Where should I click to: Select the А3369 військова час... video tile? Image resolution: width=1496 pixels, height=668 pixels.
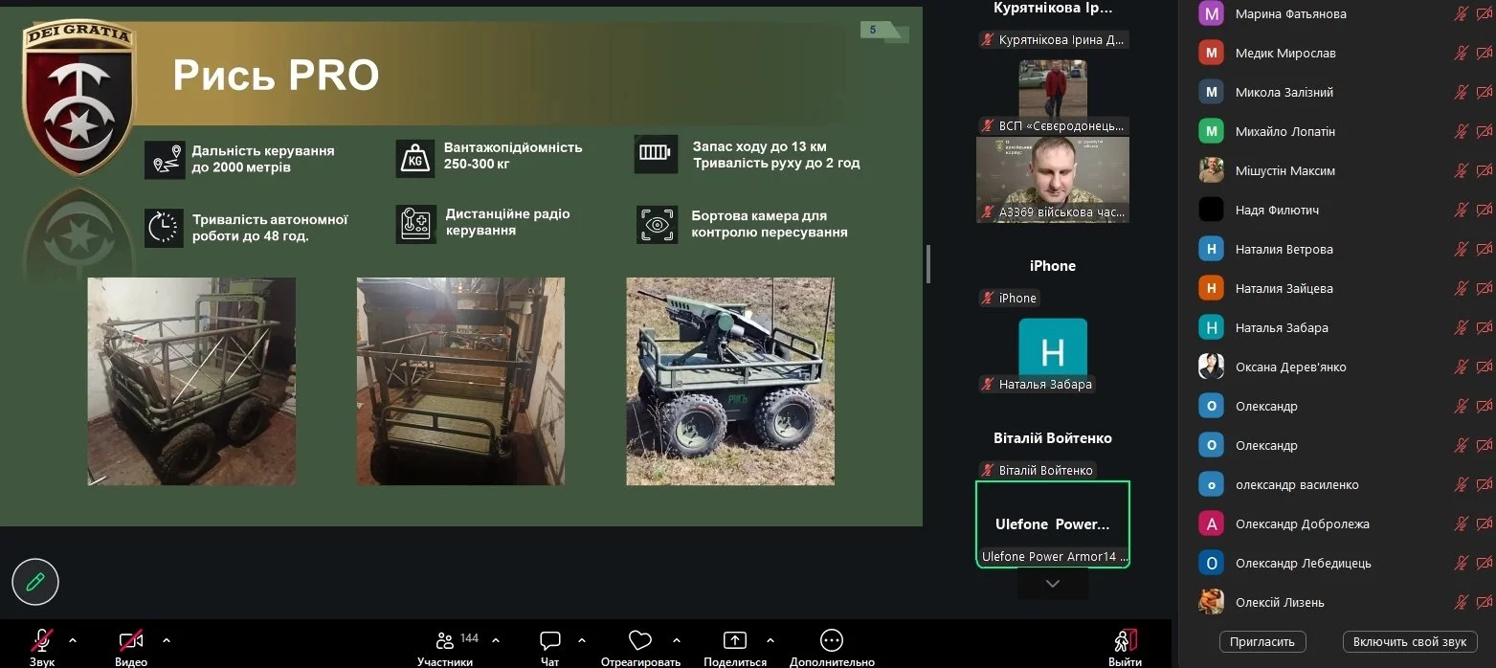(1053, 180)
